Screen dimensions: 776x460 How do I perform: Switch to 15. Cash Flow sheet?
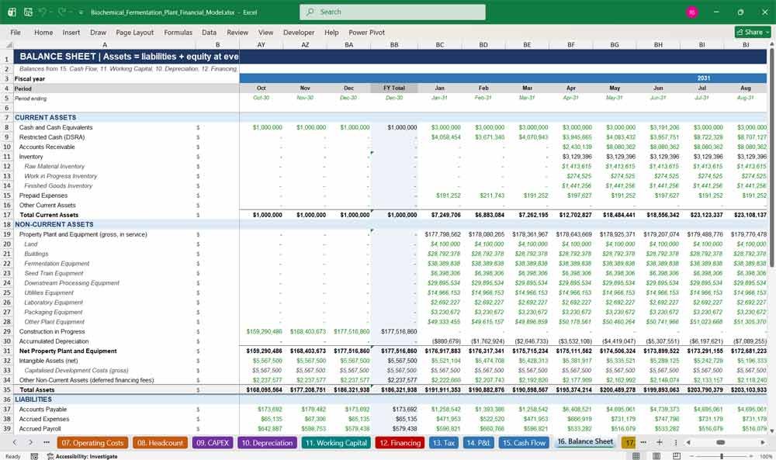point(524,443)
